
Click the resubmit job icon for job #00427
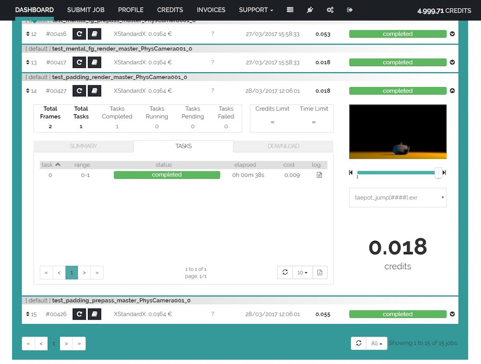point(79,91)
